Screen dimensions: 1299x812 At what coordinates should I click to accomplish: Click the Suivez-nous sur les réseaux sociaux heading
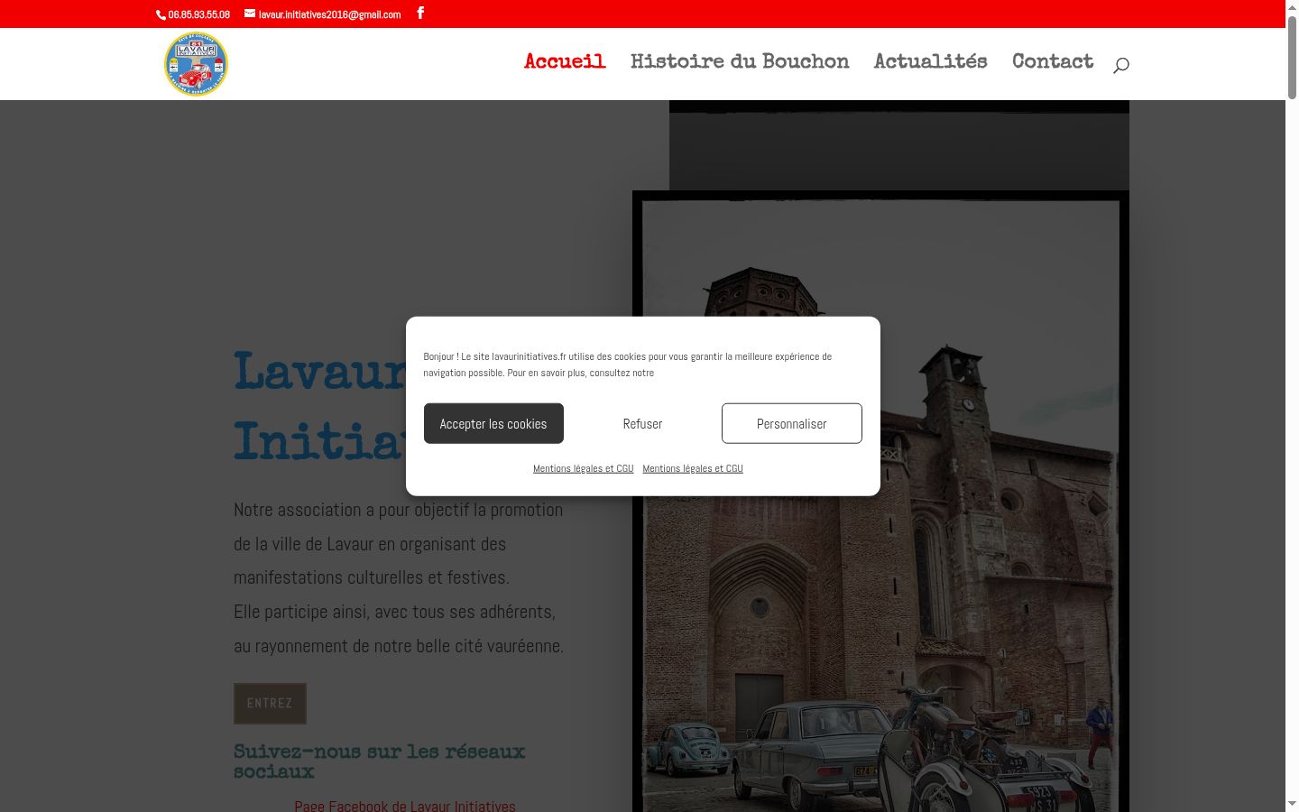(379, 761)
